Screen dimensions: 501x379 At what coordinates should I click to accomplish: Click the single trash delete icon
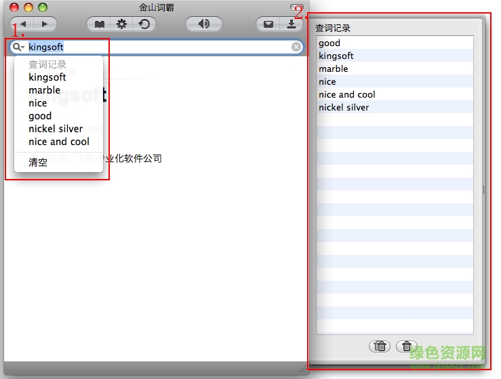coord(406,346)
